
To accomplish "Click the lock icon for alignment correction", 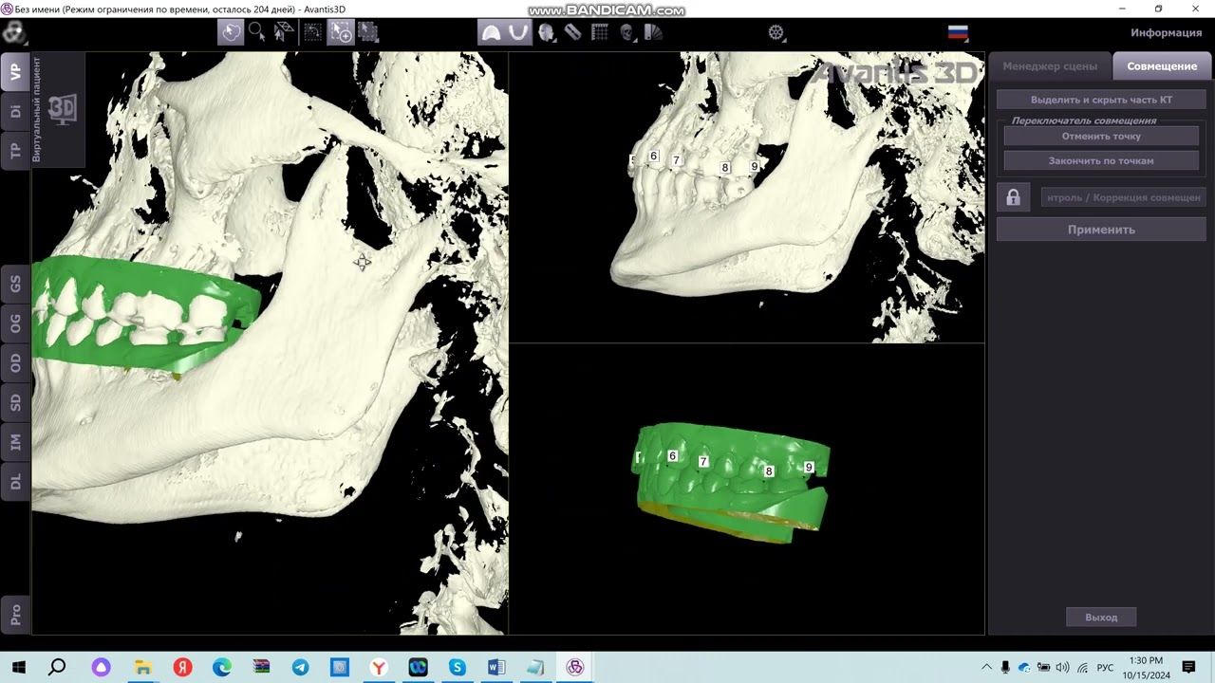I will click(x=1013, y=197).
